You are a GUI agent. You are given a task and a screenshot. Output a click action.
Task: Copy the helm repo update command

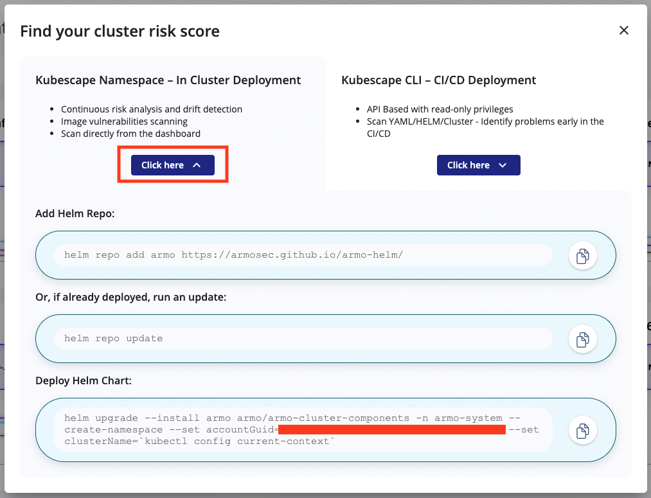[582, 339]
